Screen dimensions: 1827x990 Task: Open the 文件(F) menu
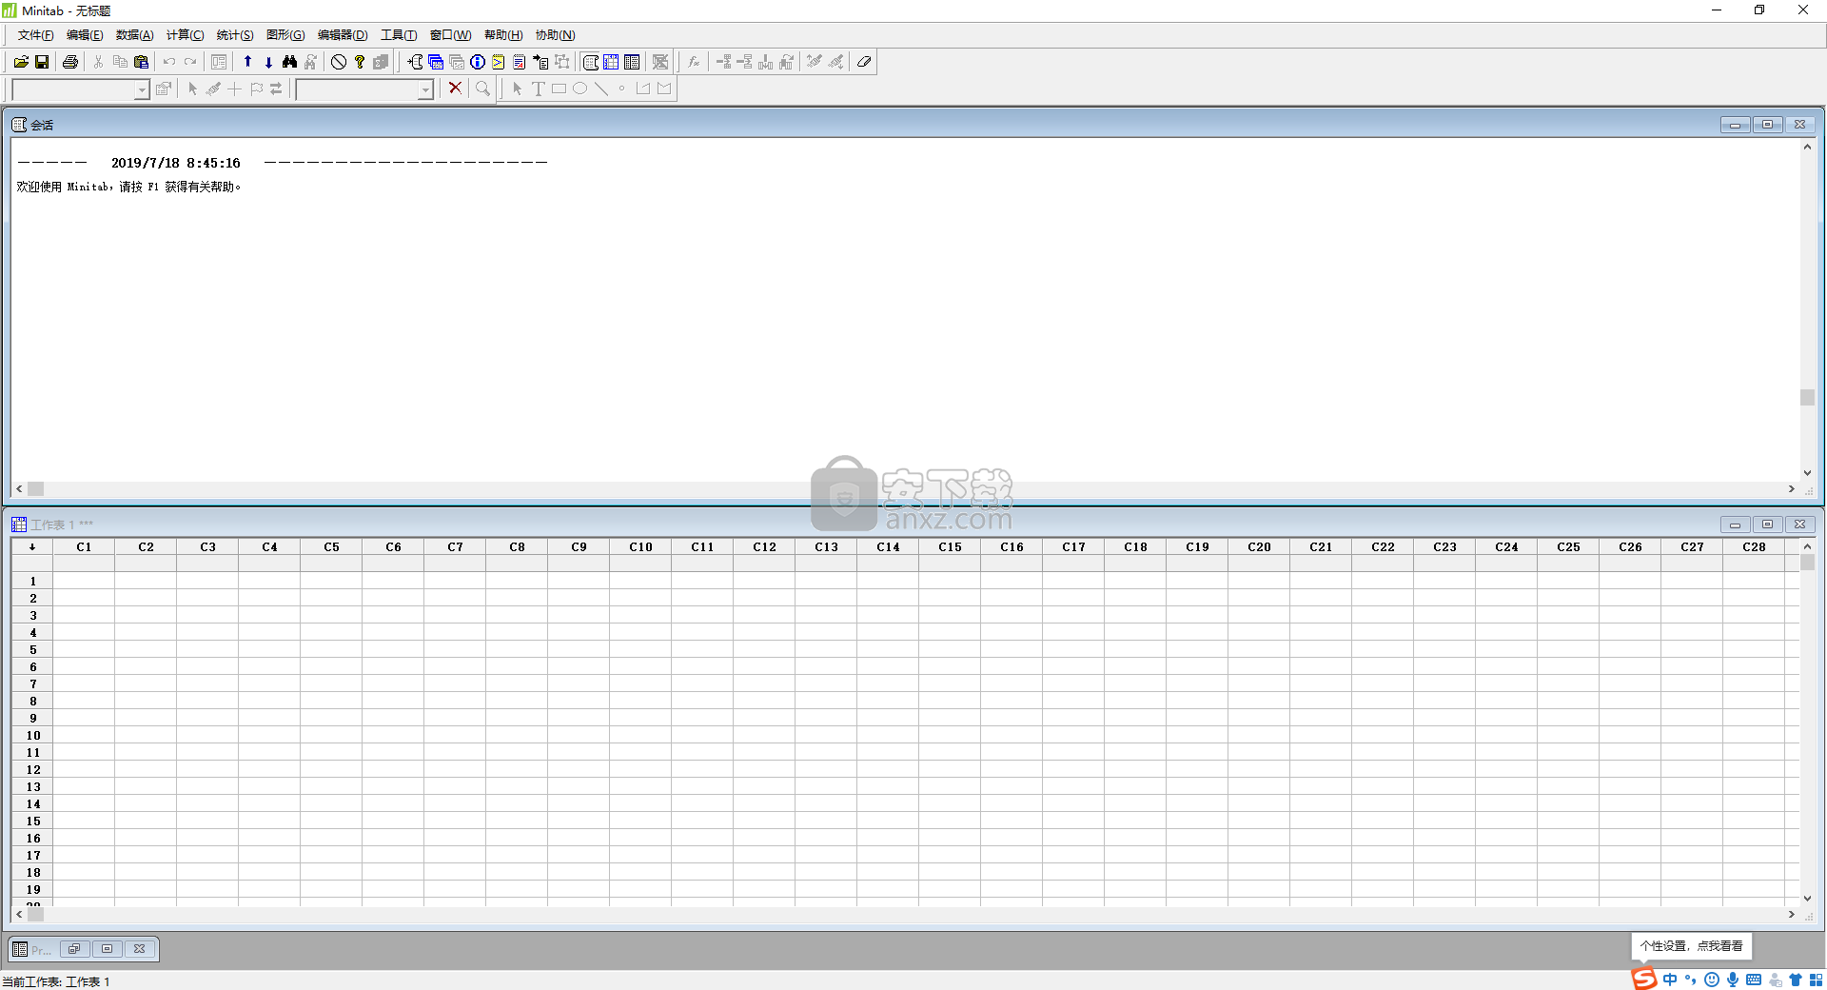(x=35, y=35)
